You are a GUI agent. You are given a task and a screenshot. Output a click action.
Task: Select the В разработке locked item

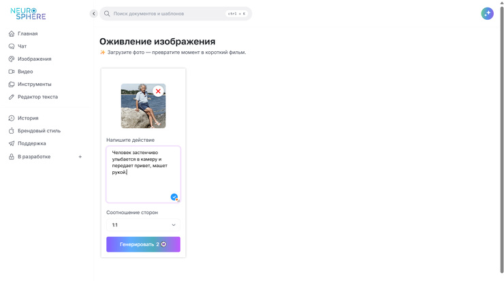tap(34, 157)
